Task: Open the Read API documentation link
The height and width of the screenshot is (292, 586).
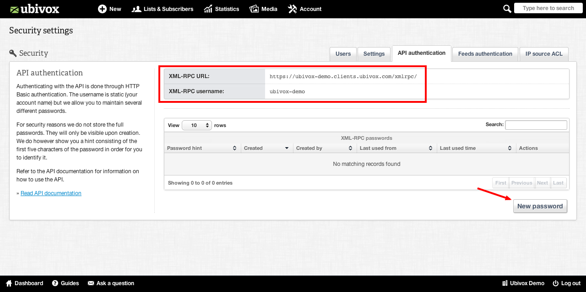Action: (51, 193)
